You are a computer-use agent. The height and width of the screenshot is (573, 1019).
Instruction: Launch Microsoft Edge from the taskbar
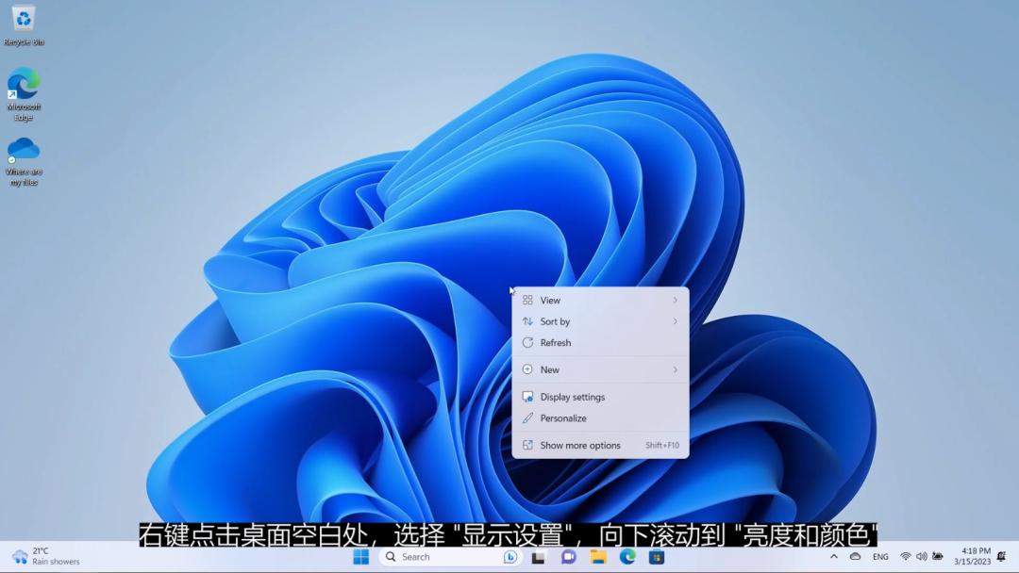pyautogui.click(x=626, y=556)
